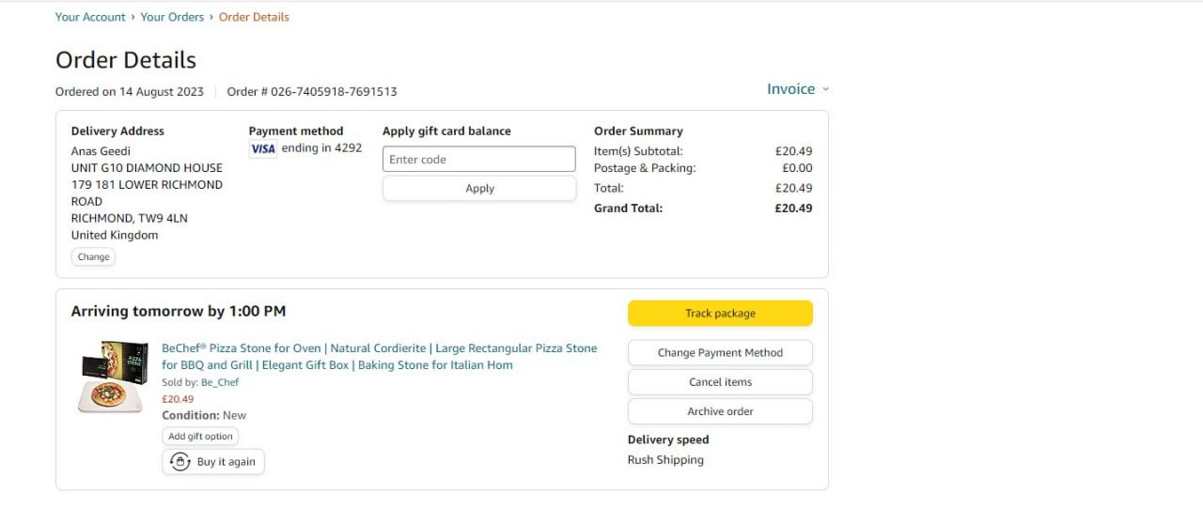
Task: Click the yellow Track package button
Action: click(x=720, y=314)
